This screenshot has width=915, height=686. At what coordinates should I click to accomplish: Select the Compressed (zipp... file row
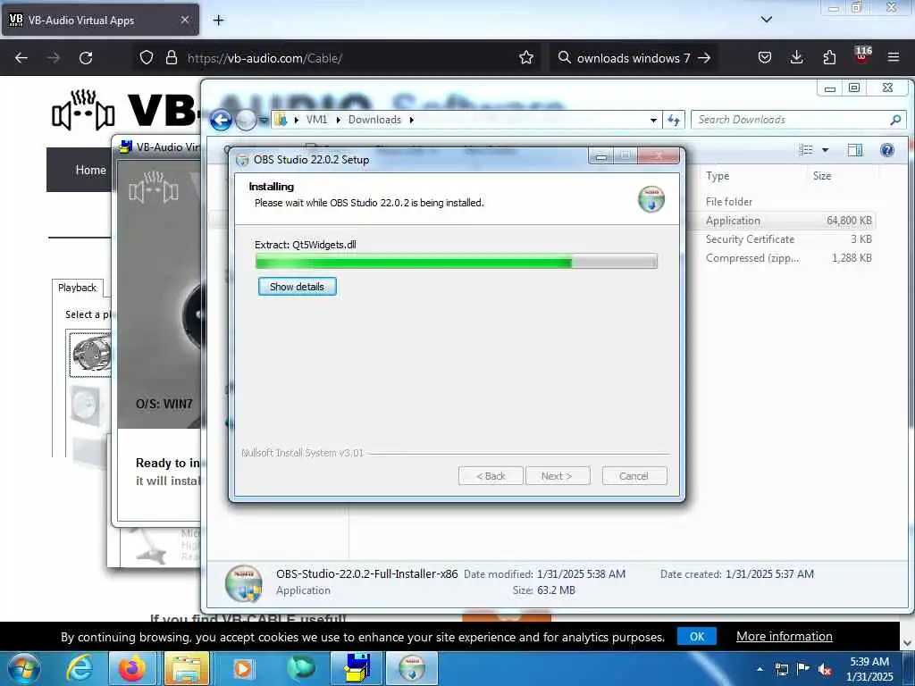(788, 258)
